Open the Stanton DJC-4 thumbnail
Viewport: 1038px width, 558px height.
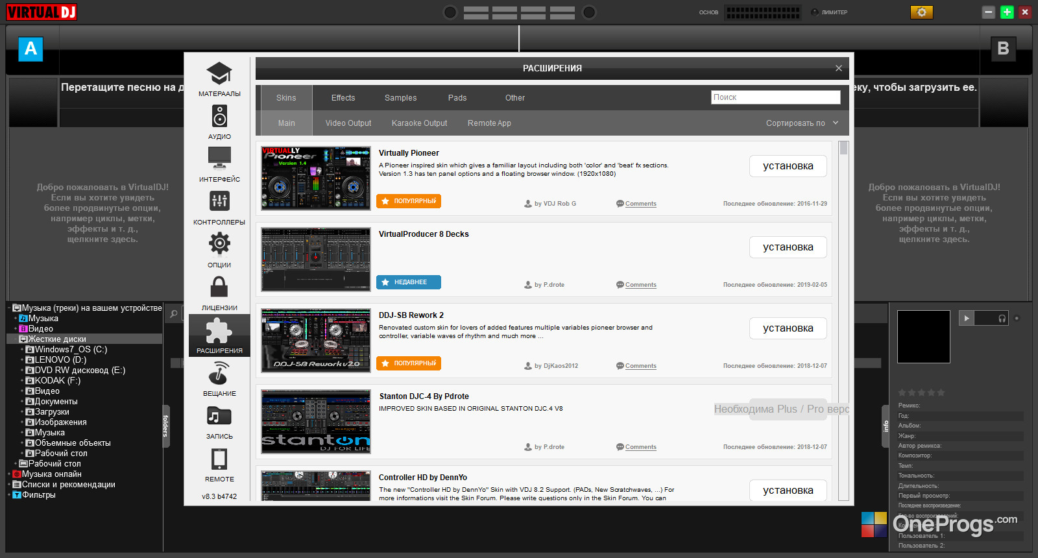pyautogui.click(x=316, y=422)
